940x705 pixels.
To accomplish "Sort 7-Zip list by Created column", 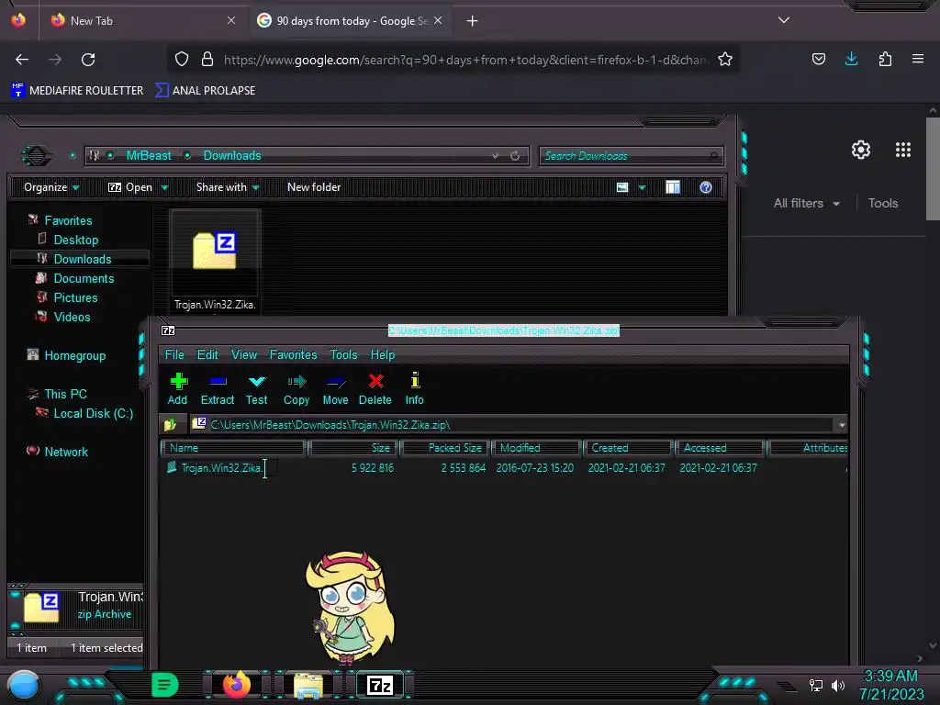I will pos(628,448).
